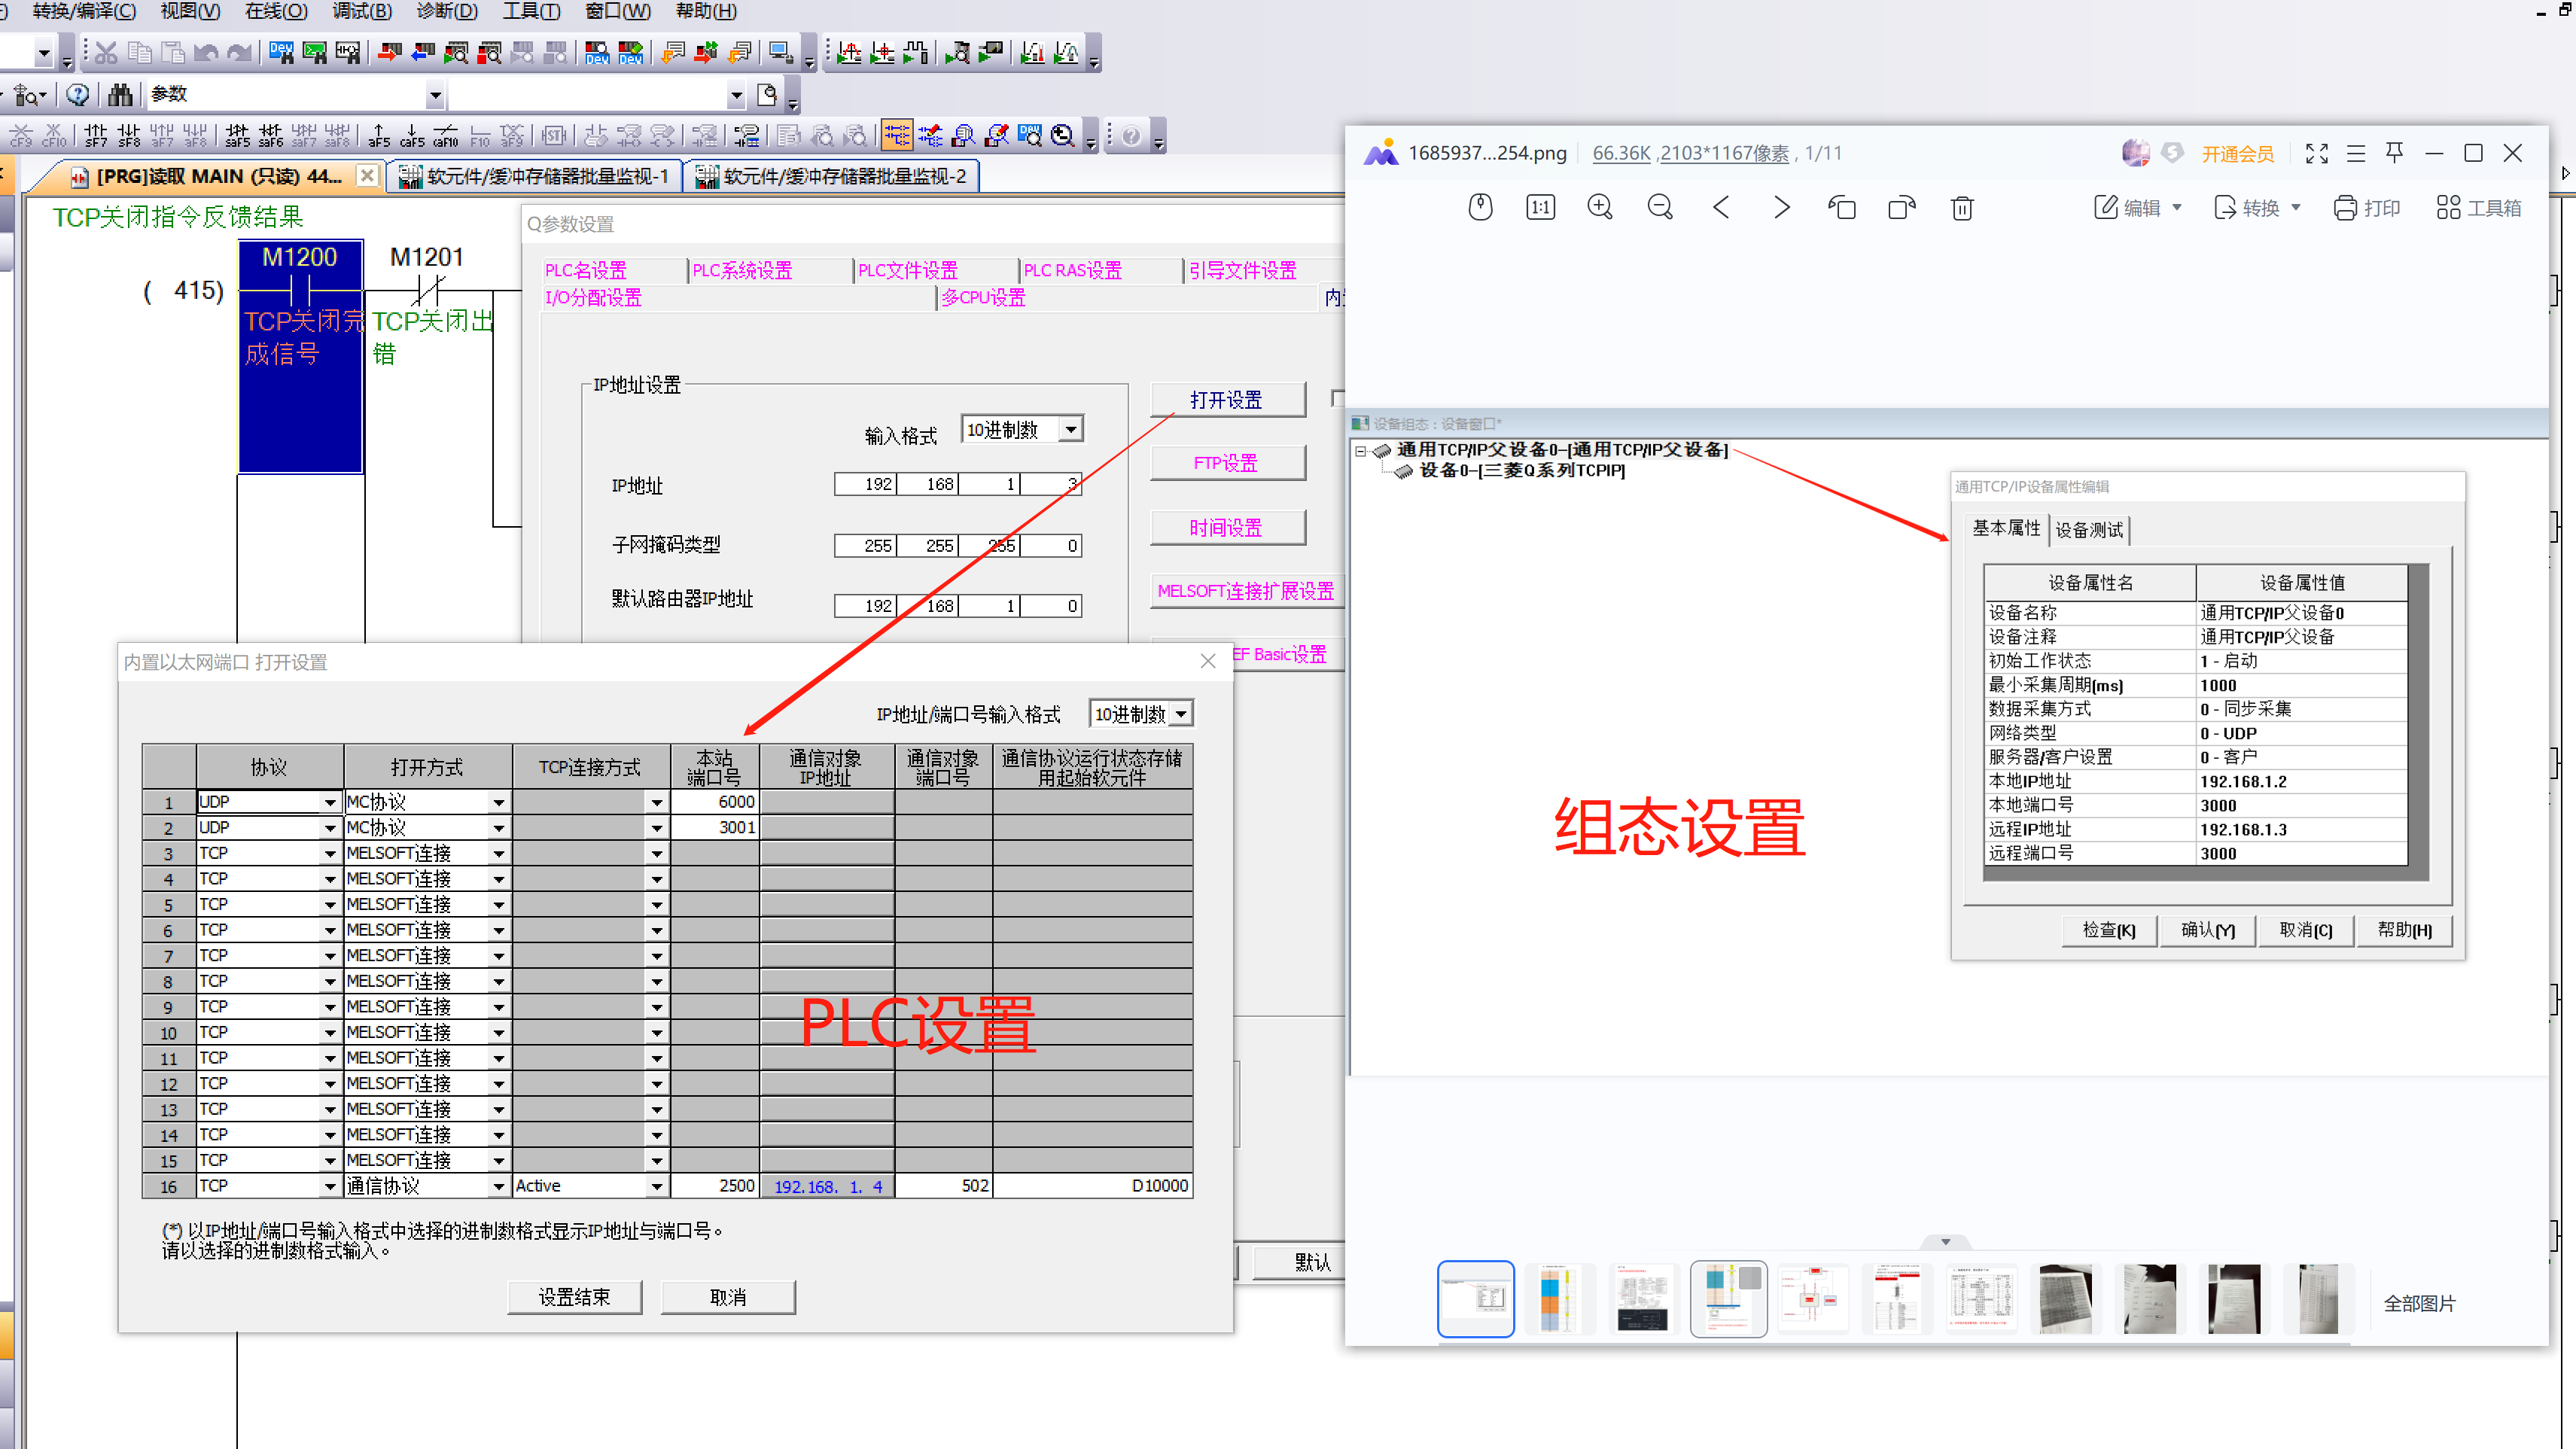Pin the image viewer window on top

click(x=2395, y=152)
